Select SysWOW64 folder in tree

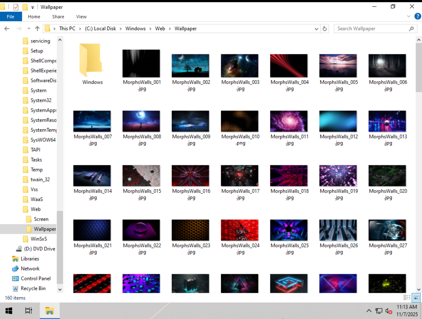point(39,140)
